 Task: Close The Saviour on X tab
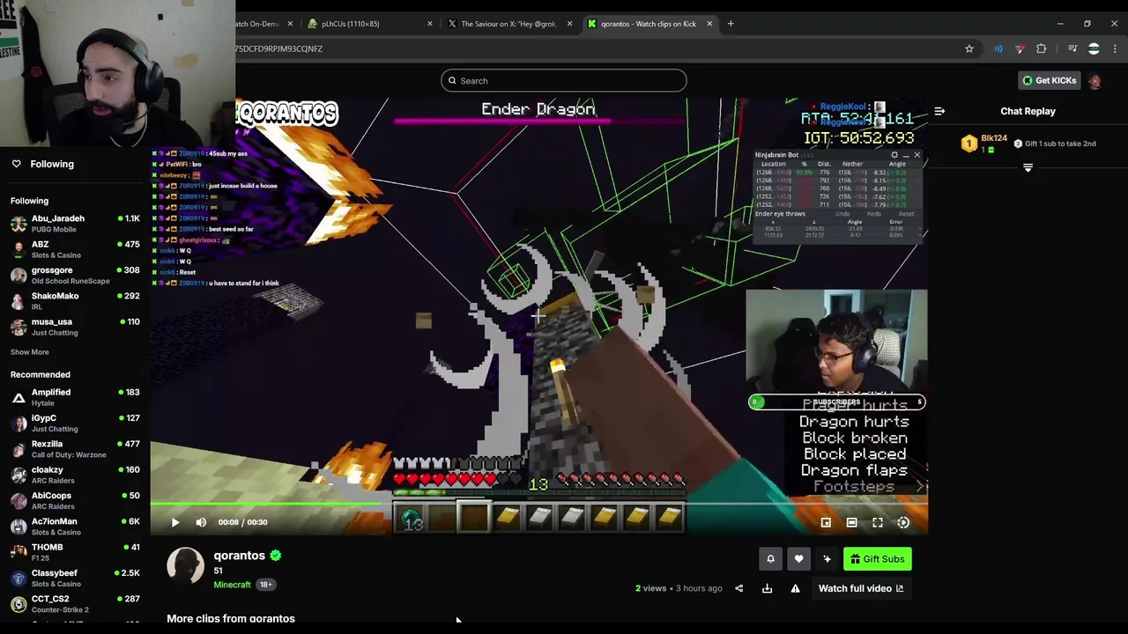click(x=569, y=24)
